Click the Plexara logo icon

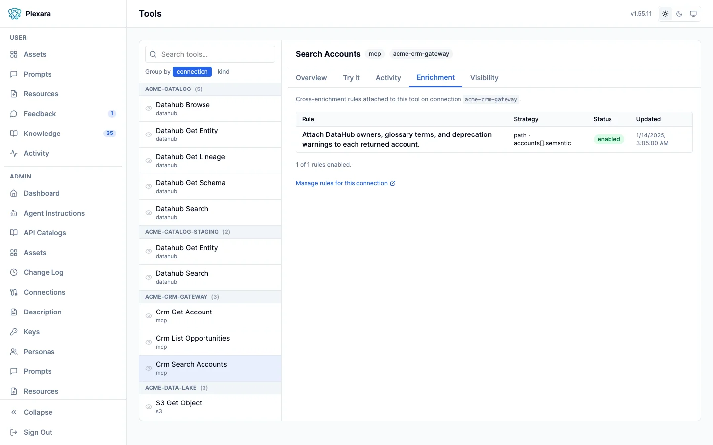tap(15, 14)
